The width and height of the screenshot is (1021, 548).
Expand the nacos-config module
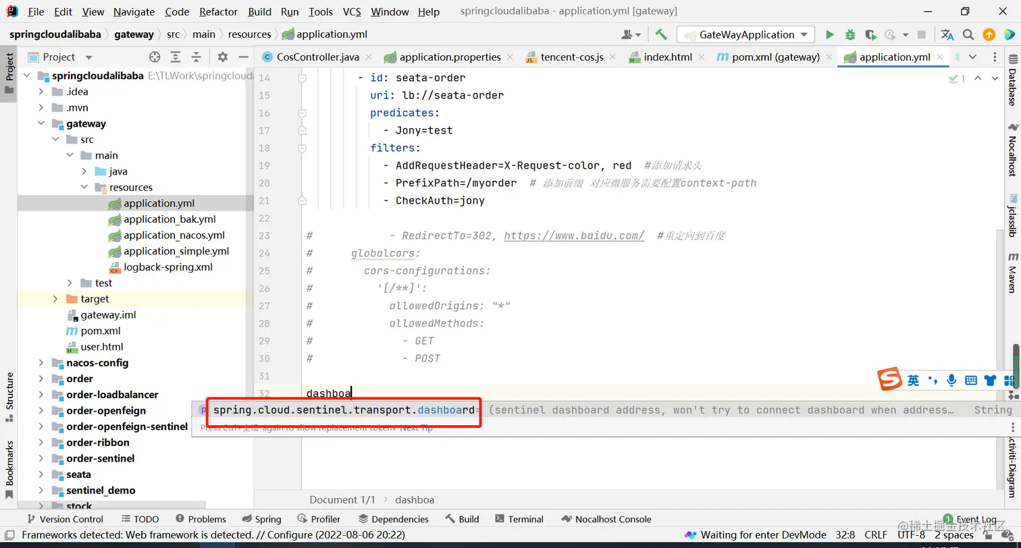click(42, 363)
